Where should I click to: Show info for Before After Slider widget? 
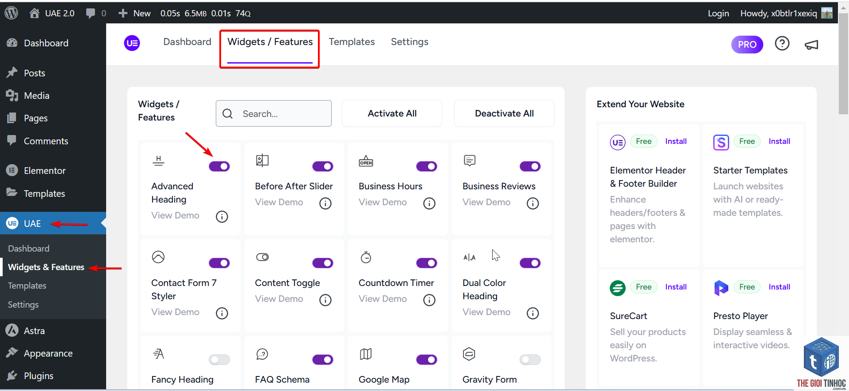pyautogui.click(x=325, y=203)
